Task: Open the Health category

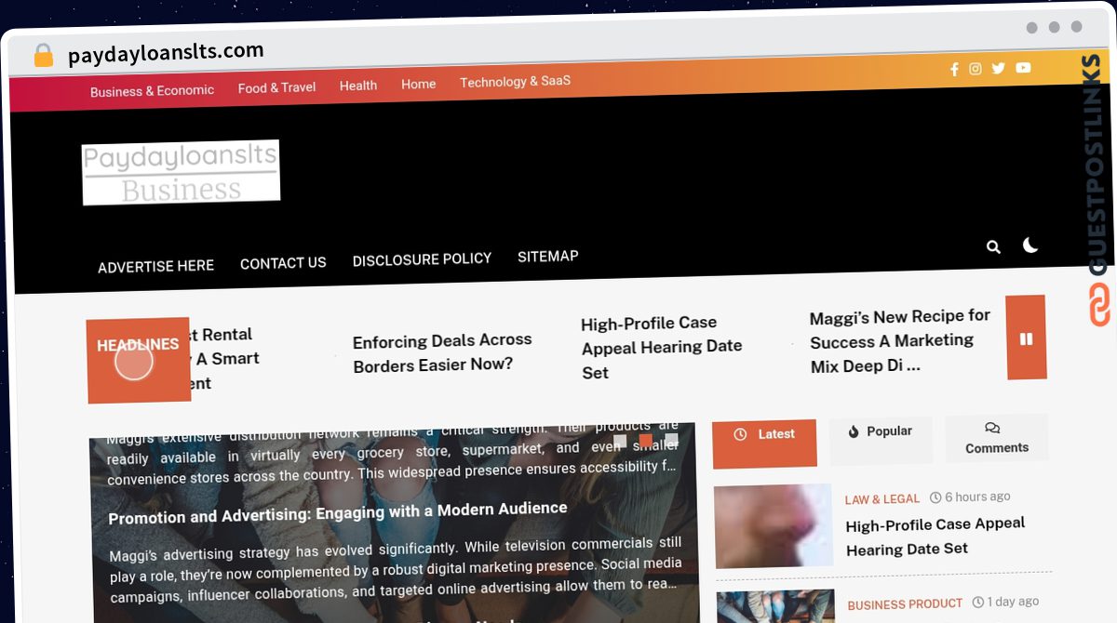Action: coord(358,86)
